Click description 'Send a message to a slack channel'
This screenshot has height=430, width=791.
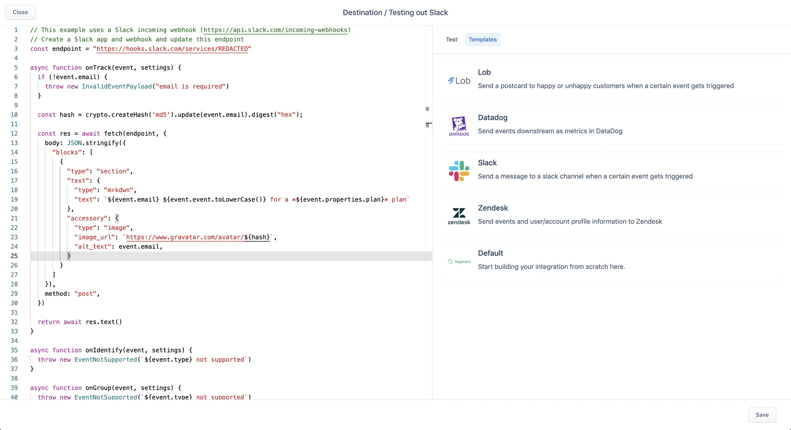[585, 176]
